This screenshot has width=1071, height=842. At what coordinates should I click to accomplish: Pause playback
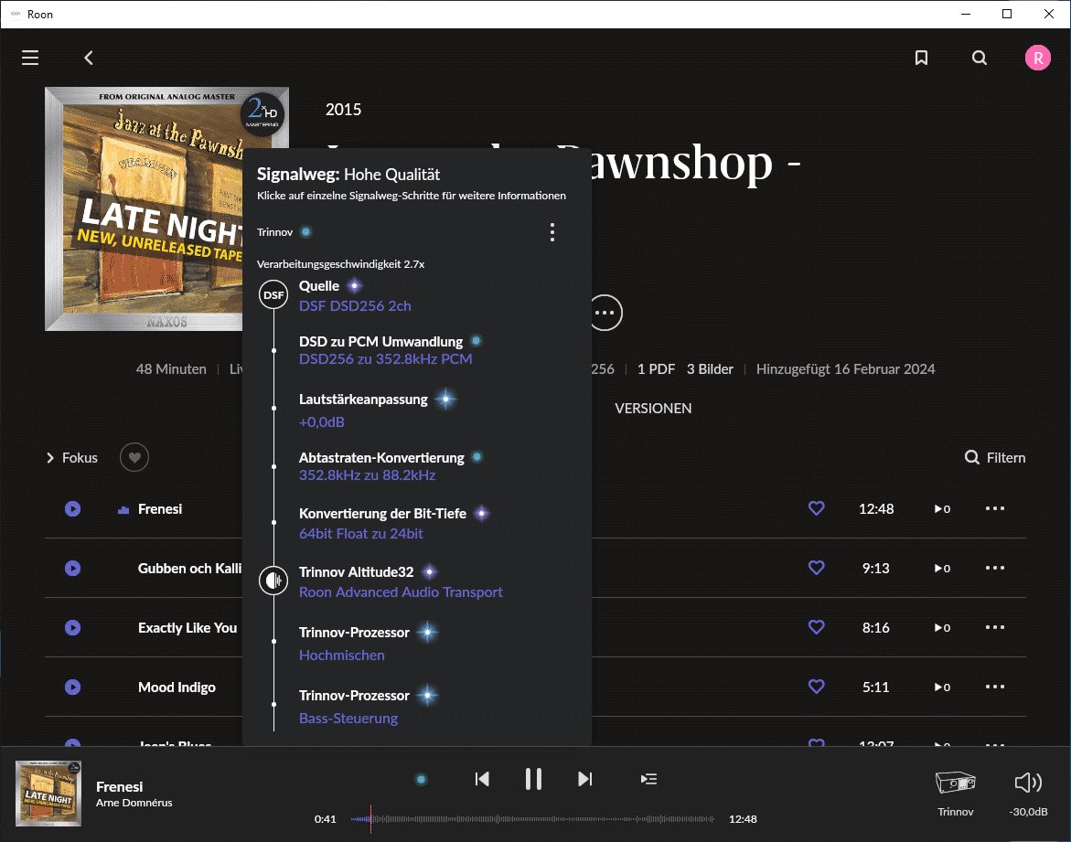coord(533,779)
